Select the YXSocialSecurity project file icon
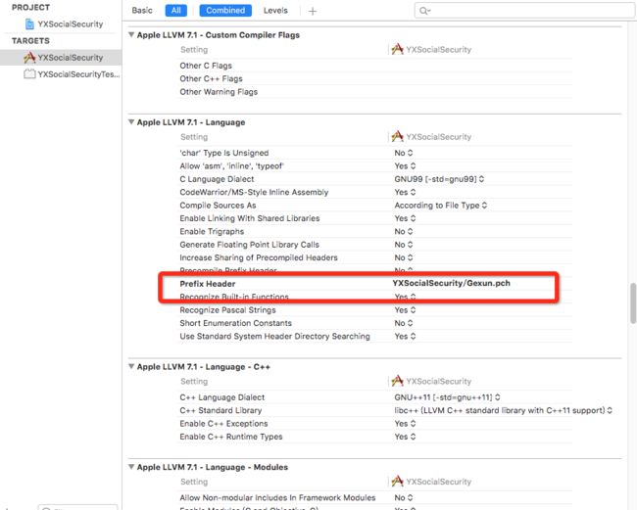 [x=29, y=23]
